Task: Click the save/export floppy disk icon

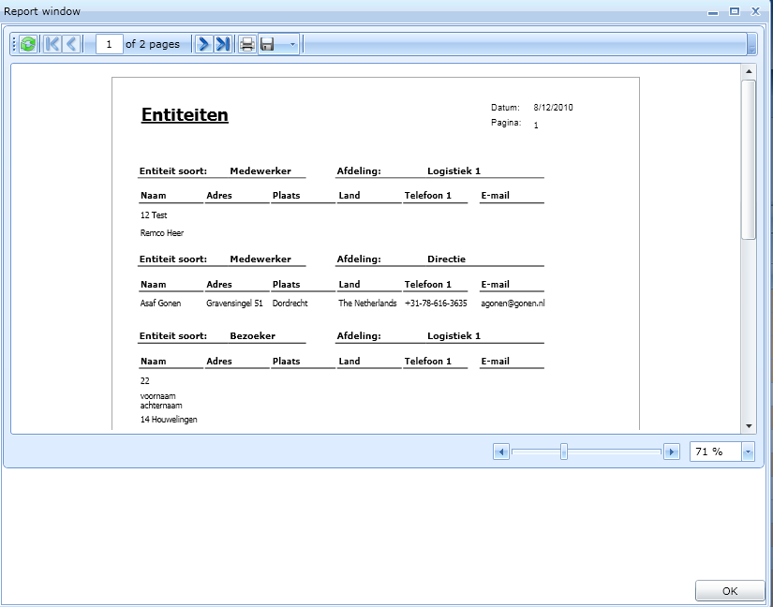Action: coord(267,44)
